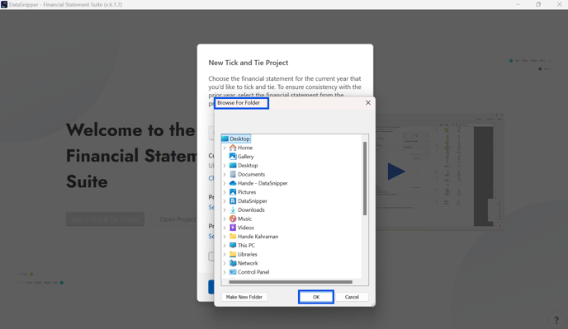Expand the Control Panel node
The width and height of the screenshot is (568, 329).
click(x=225, y=272)
